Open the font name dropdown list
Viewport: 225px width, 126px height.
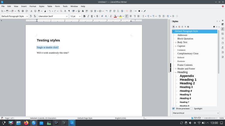point(67,16)
